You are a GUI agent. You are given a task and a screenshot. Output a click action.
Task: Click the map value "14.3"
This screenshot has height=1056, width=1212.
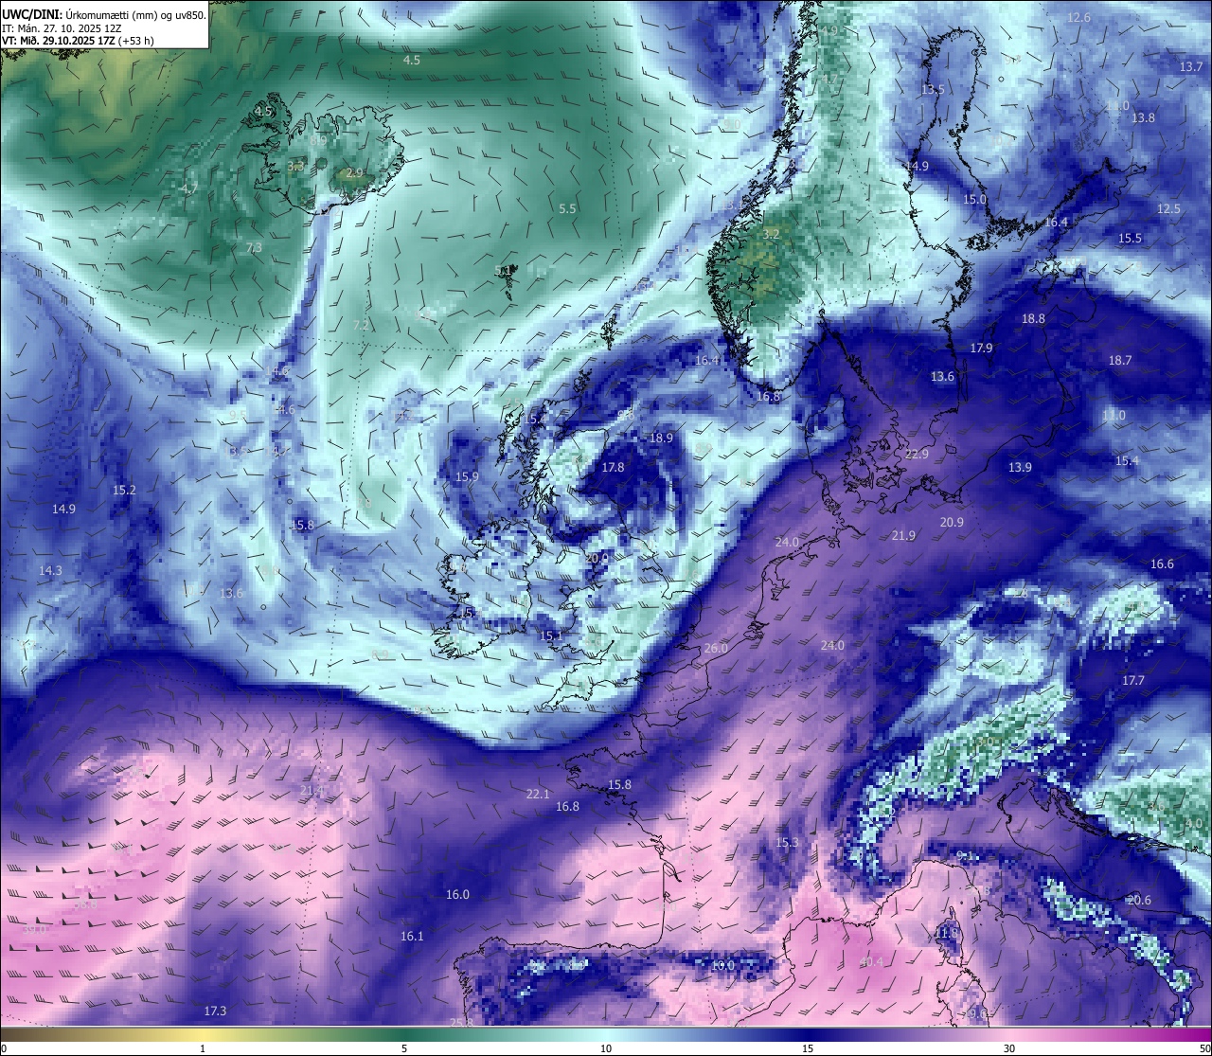pyautogui.click(x=50, y=571)
